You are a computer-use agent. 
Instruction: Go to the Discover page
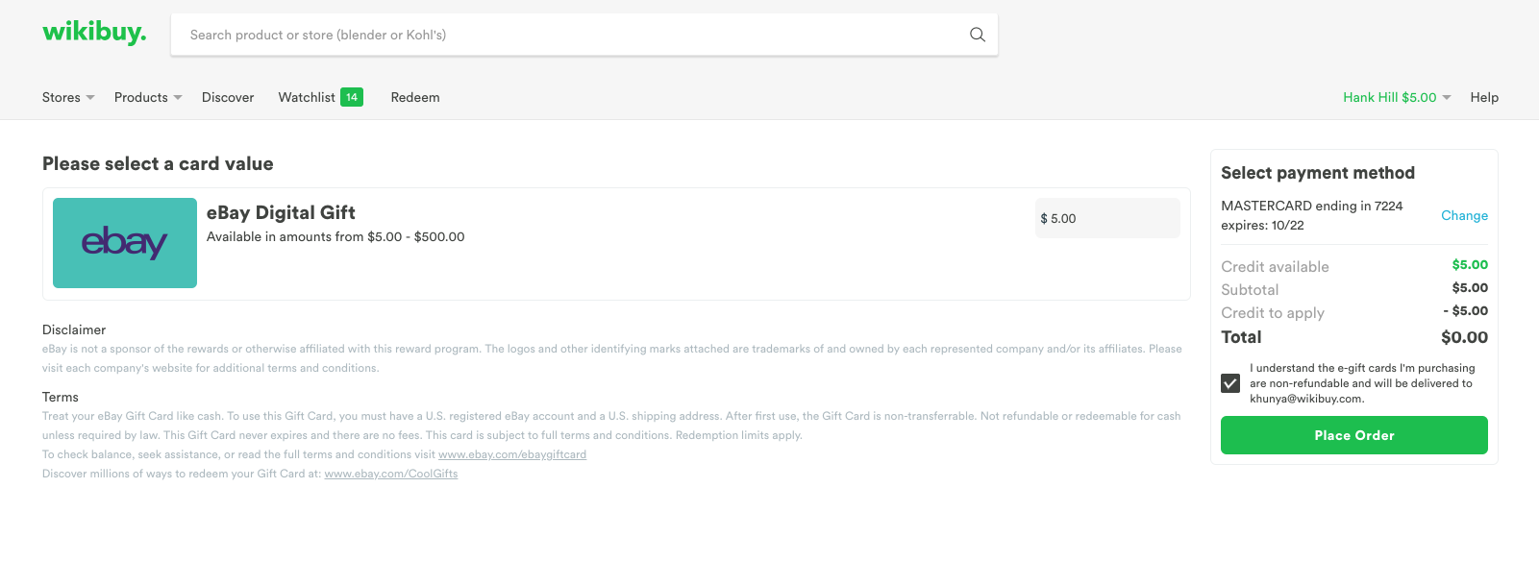click(x=228, y=97)
